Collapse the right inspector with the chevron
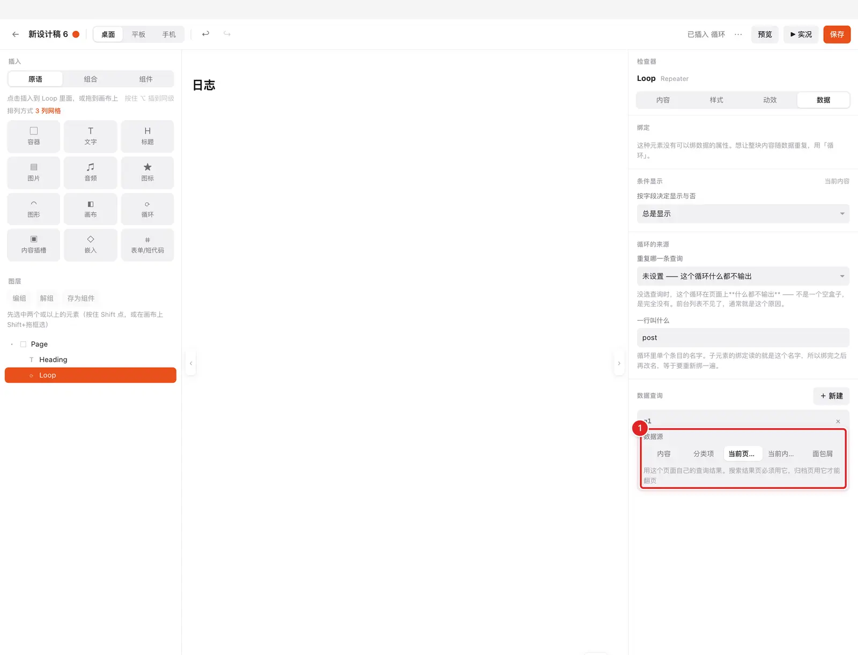858x655 pixels. pyautogui.click(x=619, y=363)
